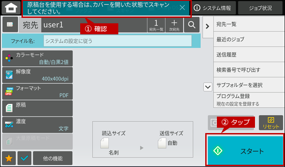This screenshot has width=285, height=167.
Task: Click the 自動/白黑2値 value text
Action: [54, 63]
